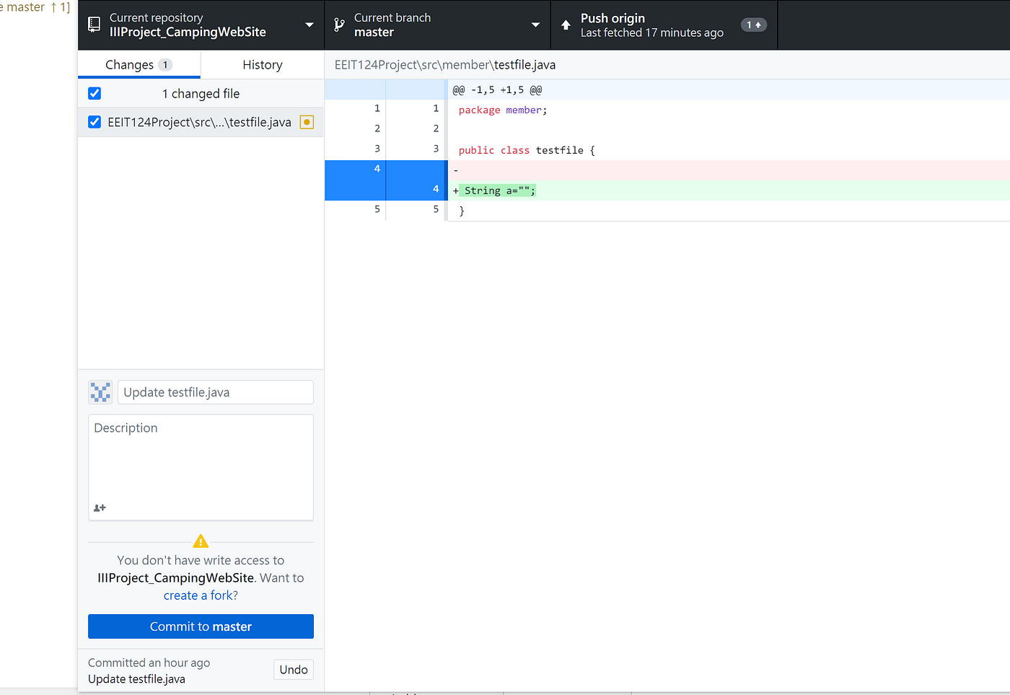Undo the last commit
This screenshot has height=695, width=1010.
[294, 669]
